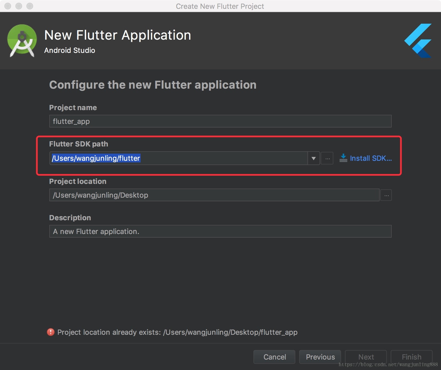This screenshot has height=370, width=441.
Task: Click the disabled Next button
Action: [x=366, y=357]
